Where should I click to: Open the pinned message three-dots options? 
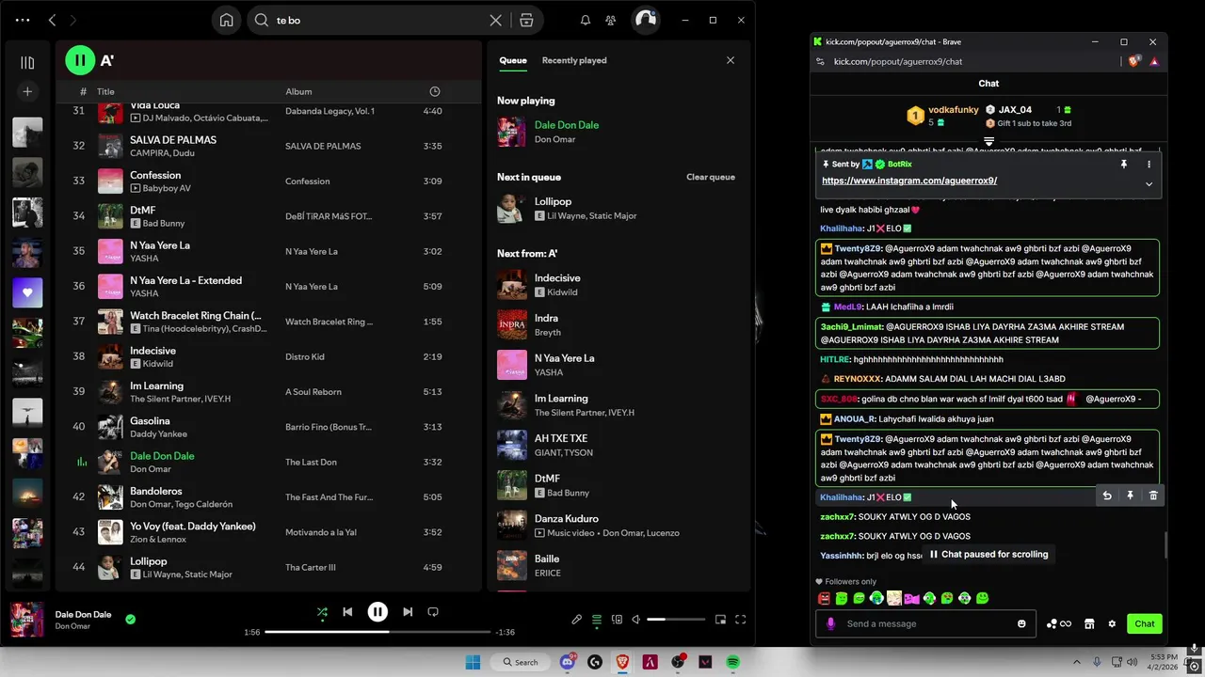coord(1149,164)
